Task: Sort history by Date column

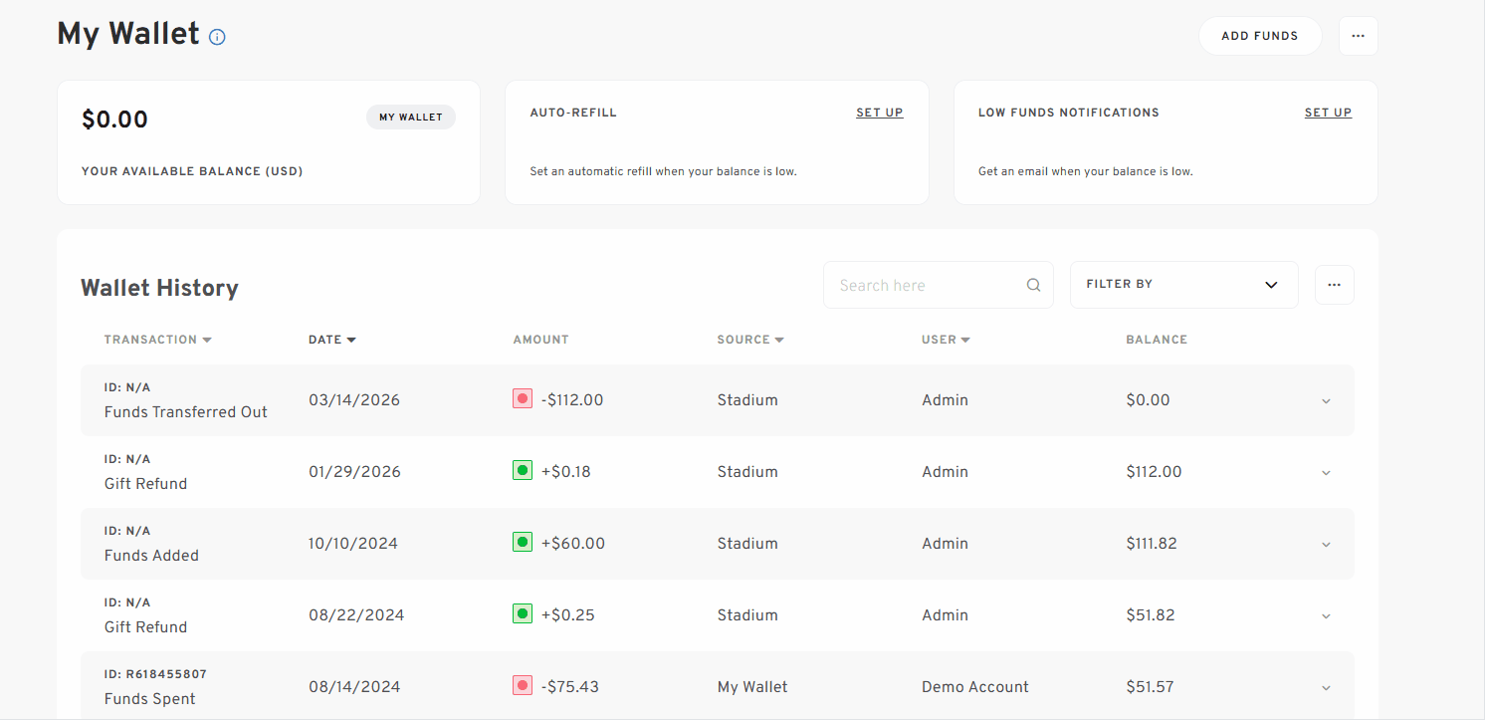Action: click(x=331, y=340)
